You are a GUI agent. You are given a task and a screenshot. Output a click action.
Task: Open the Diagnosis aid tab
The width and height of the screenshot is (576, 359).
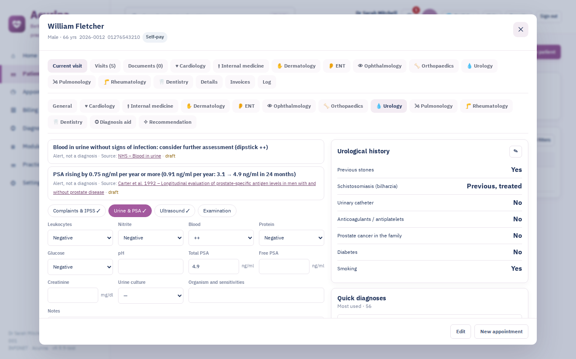[113, 122]
